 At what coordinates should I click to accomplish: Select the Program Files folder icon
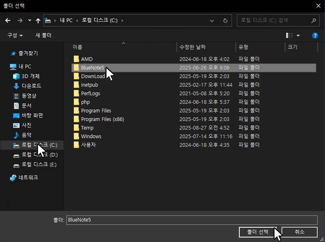76,110
